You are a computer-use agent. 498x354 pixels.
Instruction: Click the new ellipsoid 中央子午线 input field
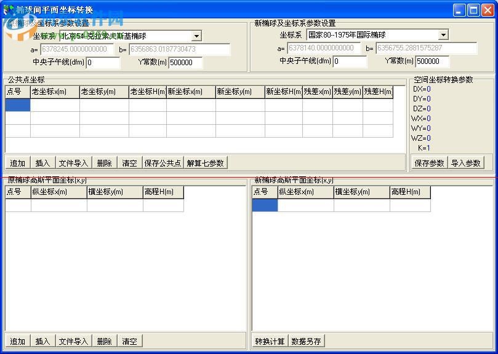click(x=350, y=61)
